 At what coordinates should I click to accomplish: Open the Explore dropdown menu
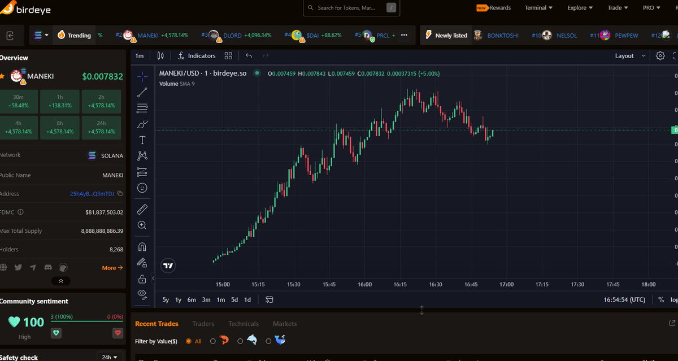[580, 8]
